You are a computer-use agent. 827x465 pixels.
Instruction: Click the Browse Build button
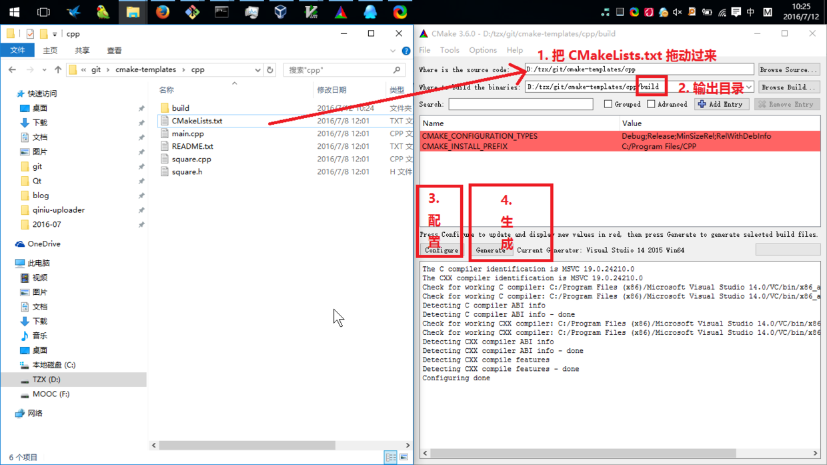788,87
